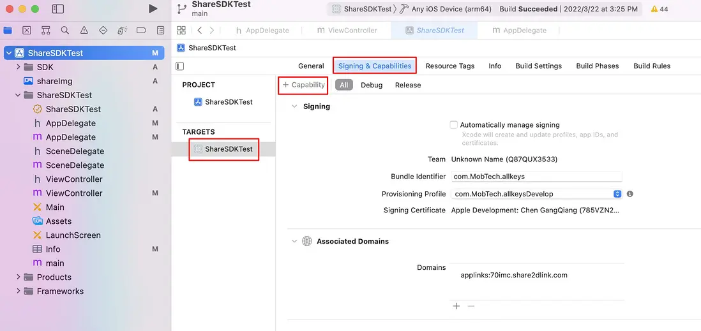The image size is (701, 331).
Task: Select ShareSDKTest under TARGETS
Action: (229, 149)
